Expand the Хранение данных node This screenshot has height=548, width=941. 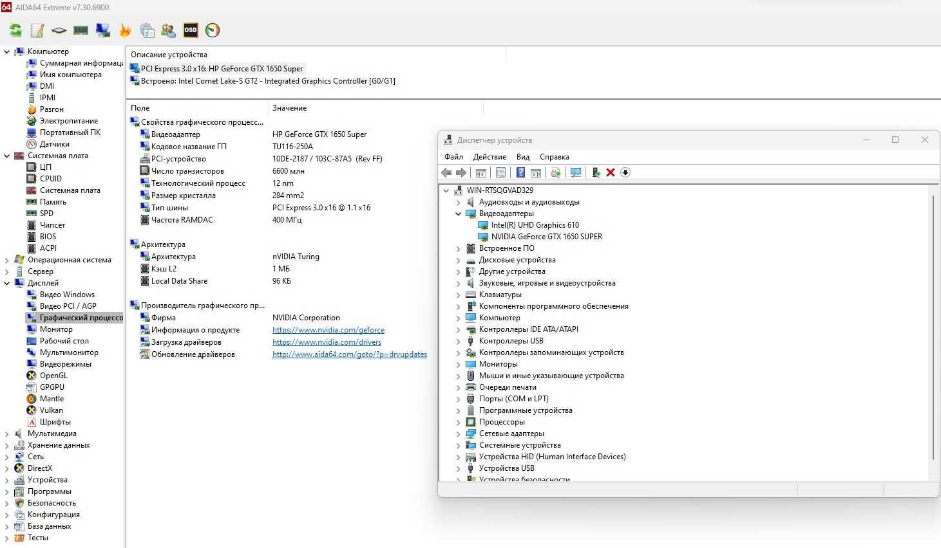tap(7, 445)
